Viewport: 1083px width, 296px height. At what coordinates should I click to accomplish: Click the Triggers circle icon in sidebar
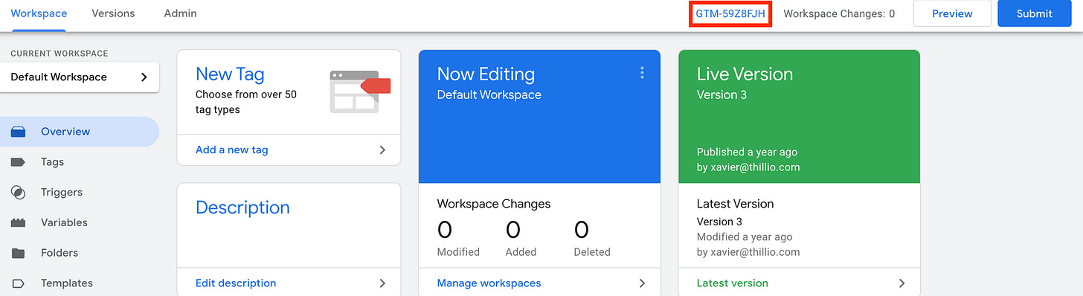click(x=19, y=192)
